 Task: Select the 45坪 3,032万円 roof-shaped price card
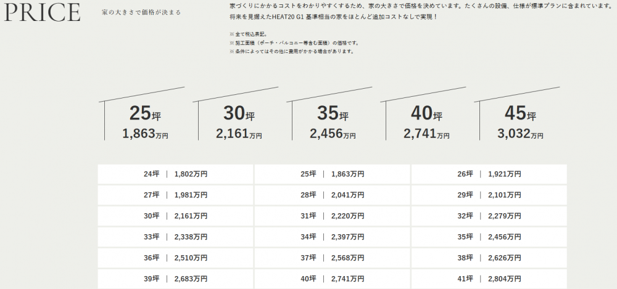(x=520, y=122)
